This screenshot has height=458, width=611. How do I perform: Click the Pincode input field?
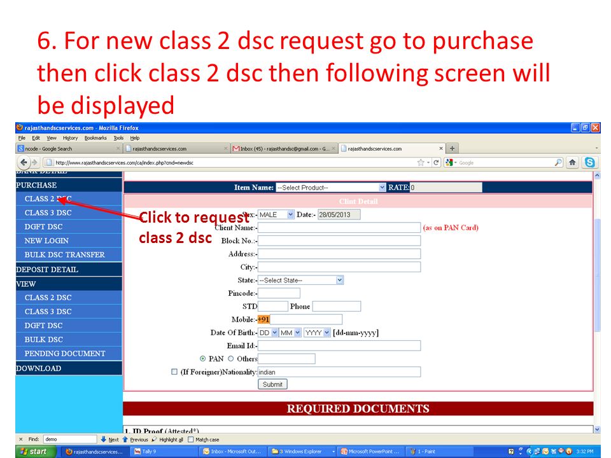(279, 293)
